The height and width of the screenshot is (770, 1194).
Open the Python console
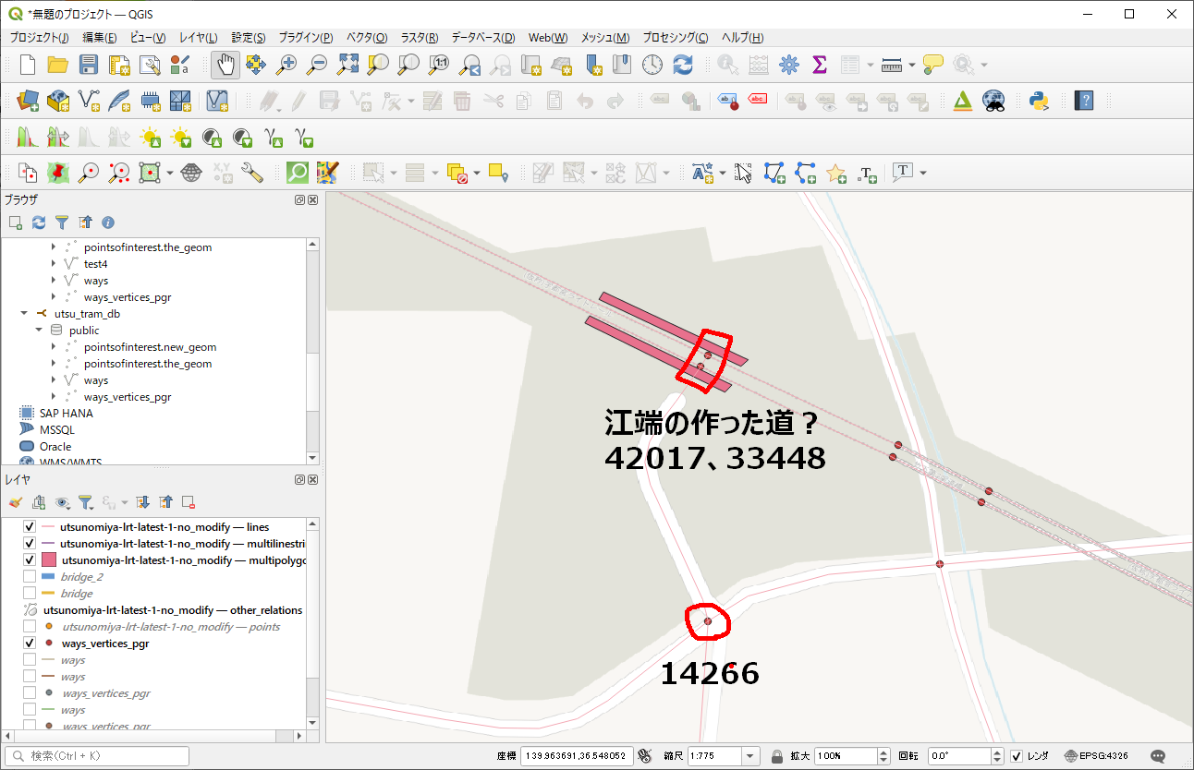tap(1039, 101)
